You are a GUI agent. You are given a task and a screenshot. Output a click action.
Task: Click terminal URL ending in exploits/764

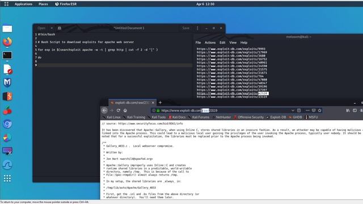click(x=230, y=76)
